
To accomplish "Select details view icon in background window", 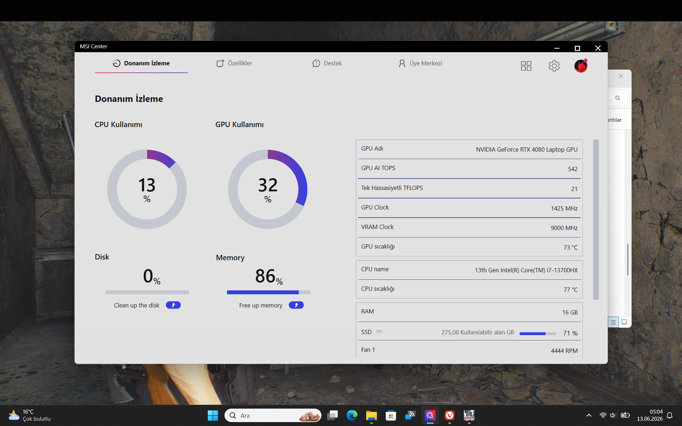I will click(613, 322).
